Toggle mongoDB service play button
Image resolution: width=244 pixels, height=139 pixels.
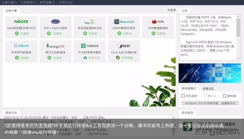[49, 58]
